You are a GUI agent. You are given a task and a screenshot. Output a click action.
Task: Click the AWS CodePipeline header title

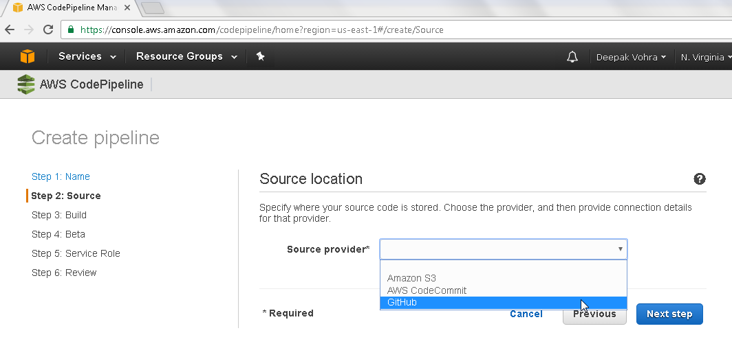pos(91,84)
